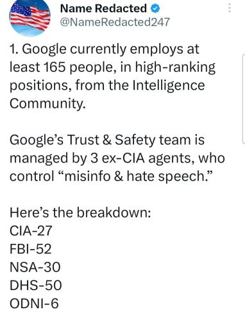The height and width of the screenshot is (321, 245).
Task: Open the American flag profile avatar
Action: pos(30,17)
